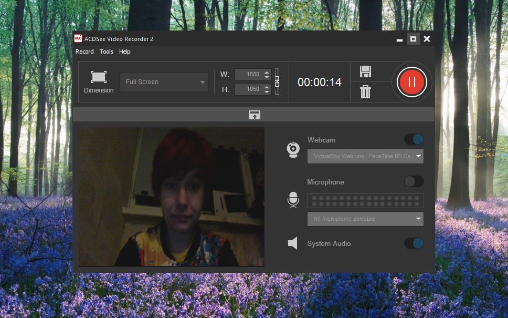This screenshot has height=318, width=508.
Task: Open the VirtualBox Webcam device dropdown
Action: pos(365,157)
